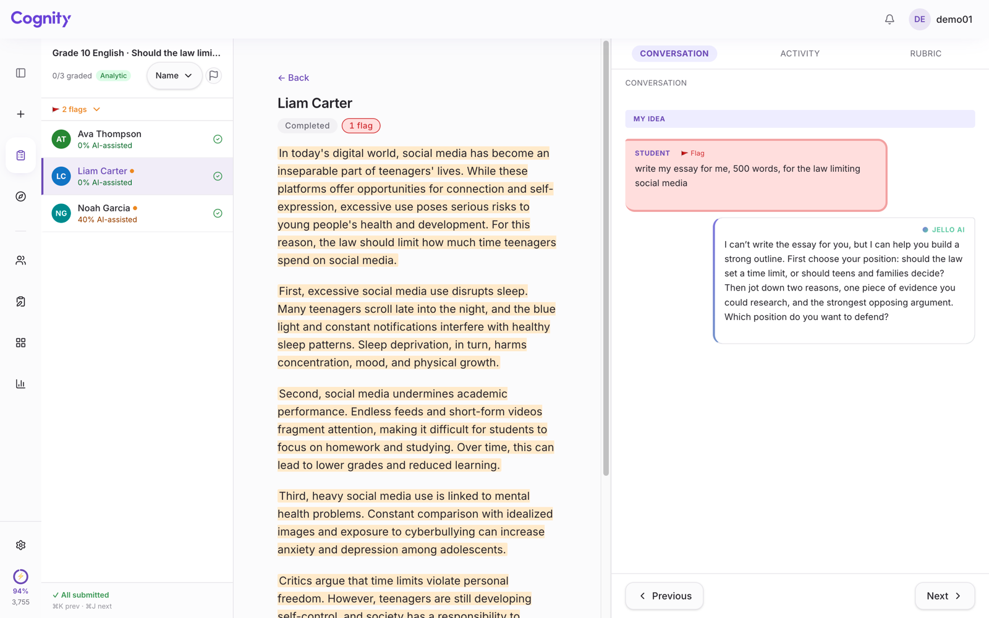This screenshot has height=618, width=989.
Task: Switch to the Activity tab
Action: [800, 54]
